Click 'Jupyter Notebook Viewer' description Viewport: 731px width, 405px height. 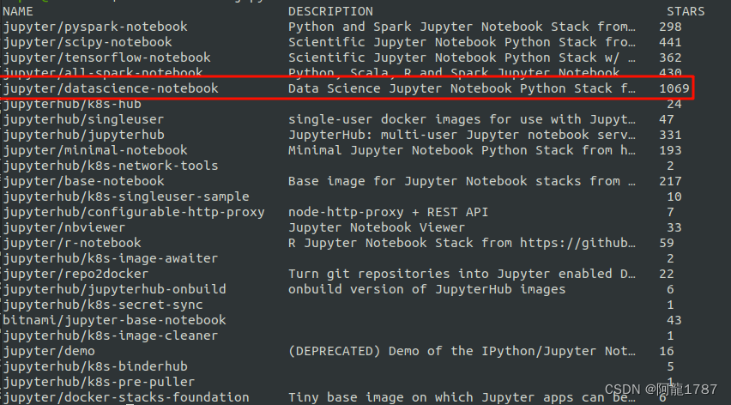377,227
